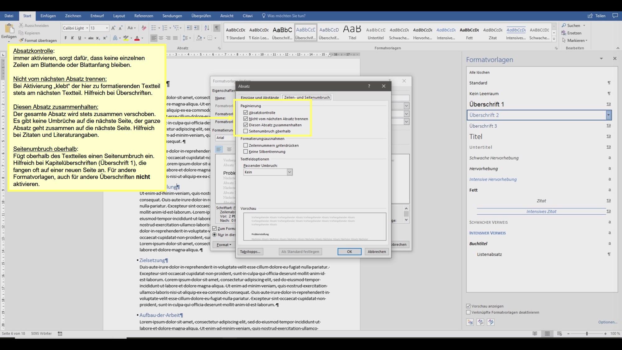Open the font name dropdown Calibri Light
622x350 pixels.
coord(87,28)
